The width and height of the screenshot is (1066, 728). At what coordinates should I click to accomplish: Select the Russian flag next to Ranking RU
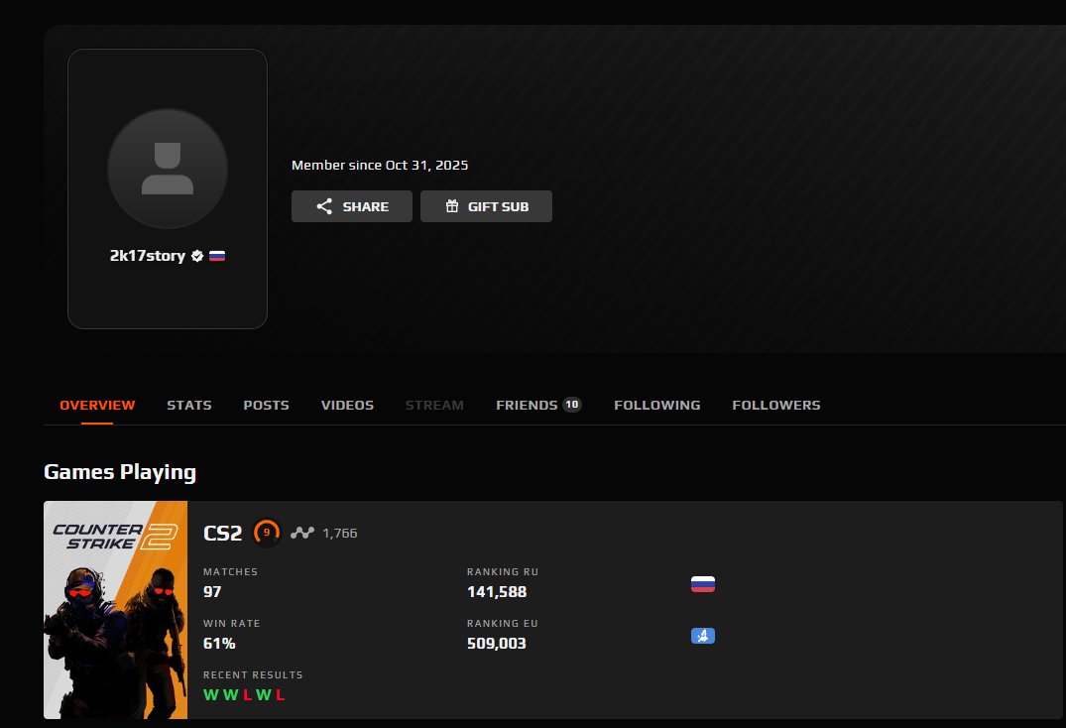pos(702,583)
